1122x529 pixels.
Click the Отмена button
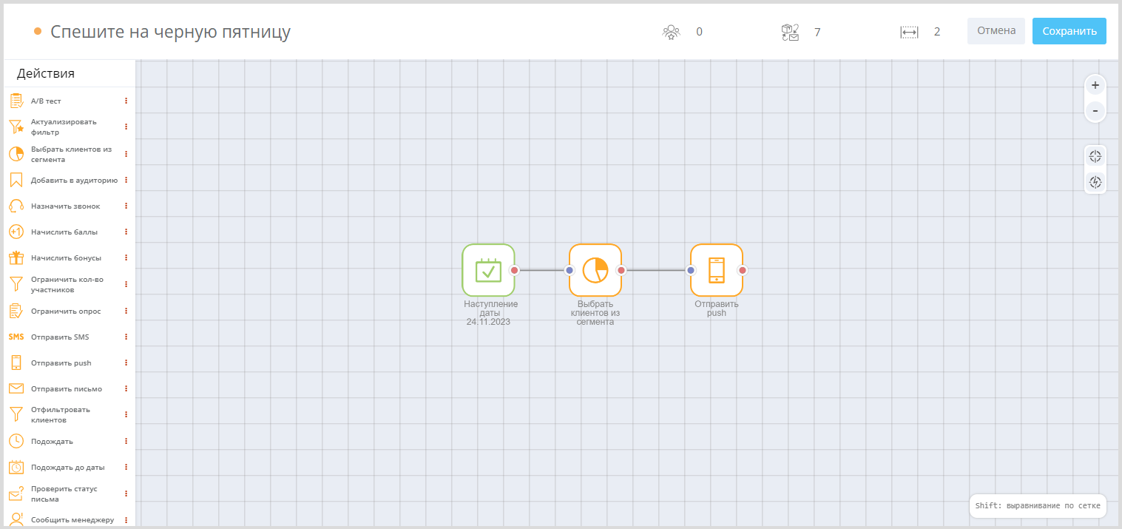tap(996, 31)
